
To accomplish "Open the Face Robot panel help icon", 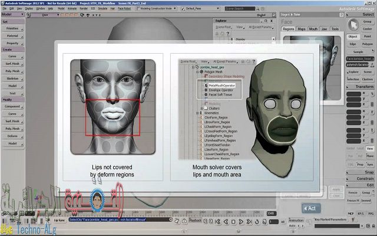I will pos(341,15).
